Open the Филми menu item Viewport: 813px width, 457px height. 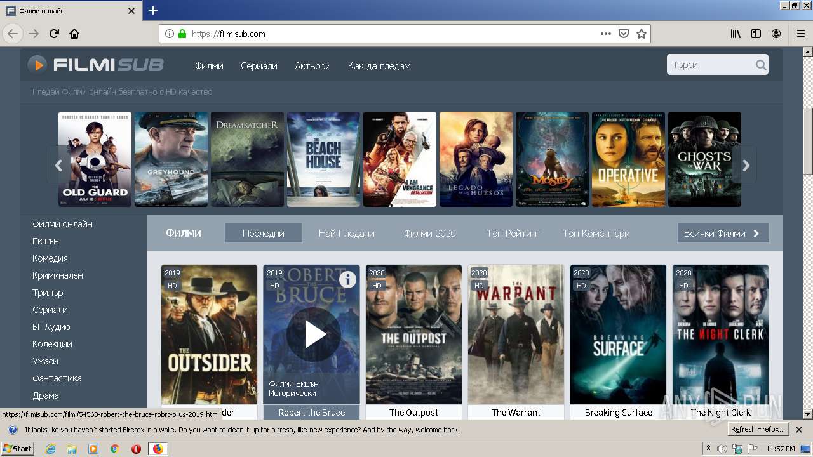tap(209, 65)
